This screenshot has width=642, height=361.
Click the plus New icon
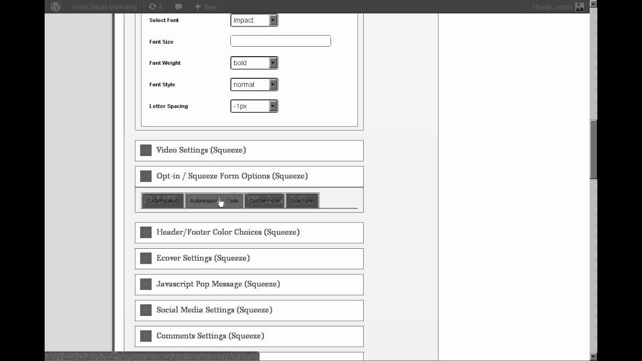(198, 7)
